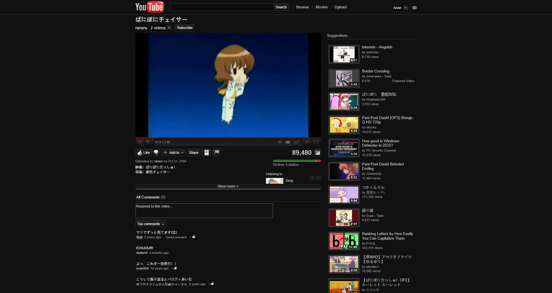Flag the video with flag icon

217,152
